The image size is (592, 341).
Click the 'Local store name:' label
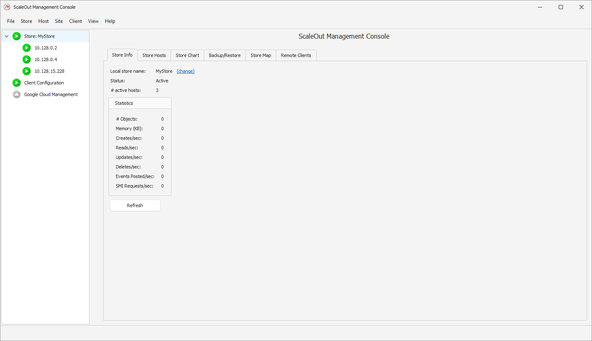pyautogui.click(x=128, y=71)
